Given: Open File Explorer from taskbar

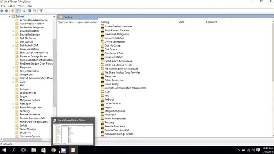Looking at the screenshot, I should 33,150.
